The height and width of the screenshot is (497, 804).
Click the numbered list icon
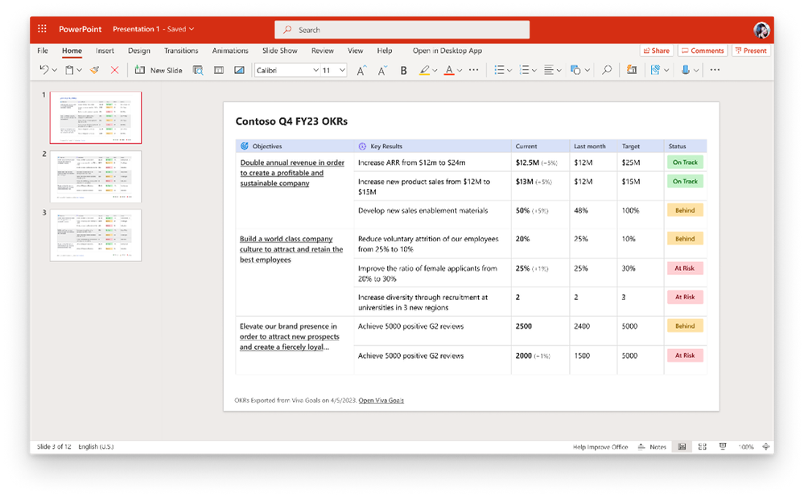[524, 70]
